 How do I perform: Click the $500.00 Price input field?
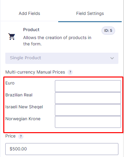[x=62, y=149]
